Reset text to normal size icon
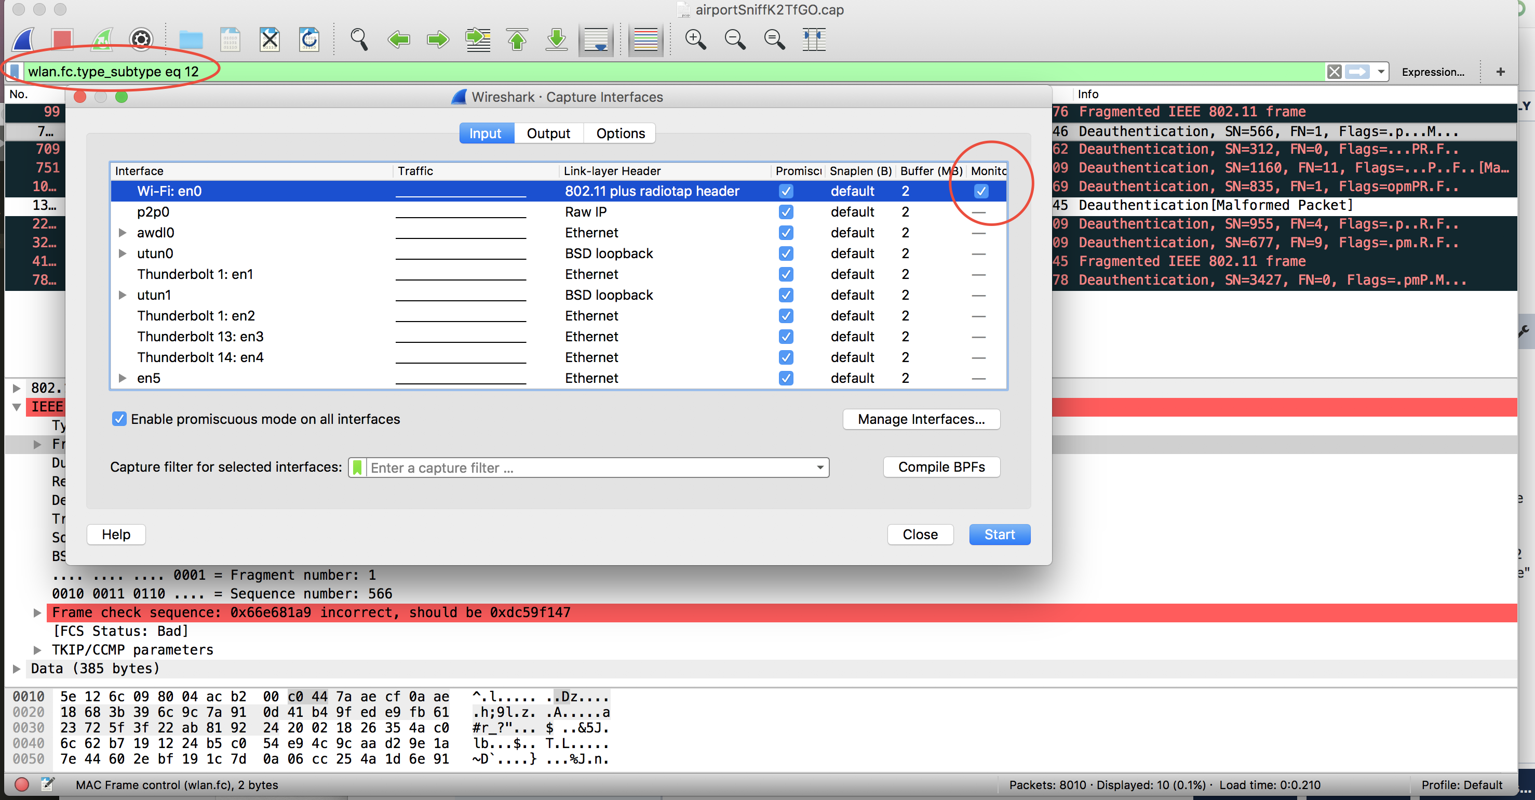The height and width of the screenshot is (800, 1535). click(774, 39)
